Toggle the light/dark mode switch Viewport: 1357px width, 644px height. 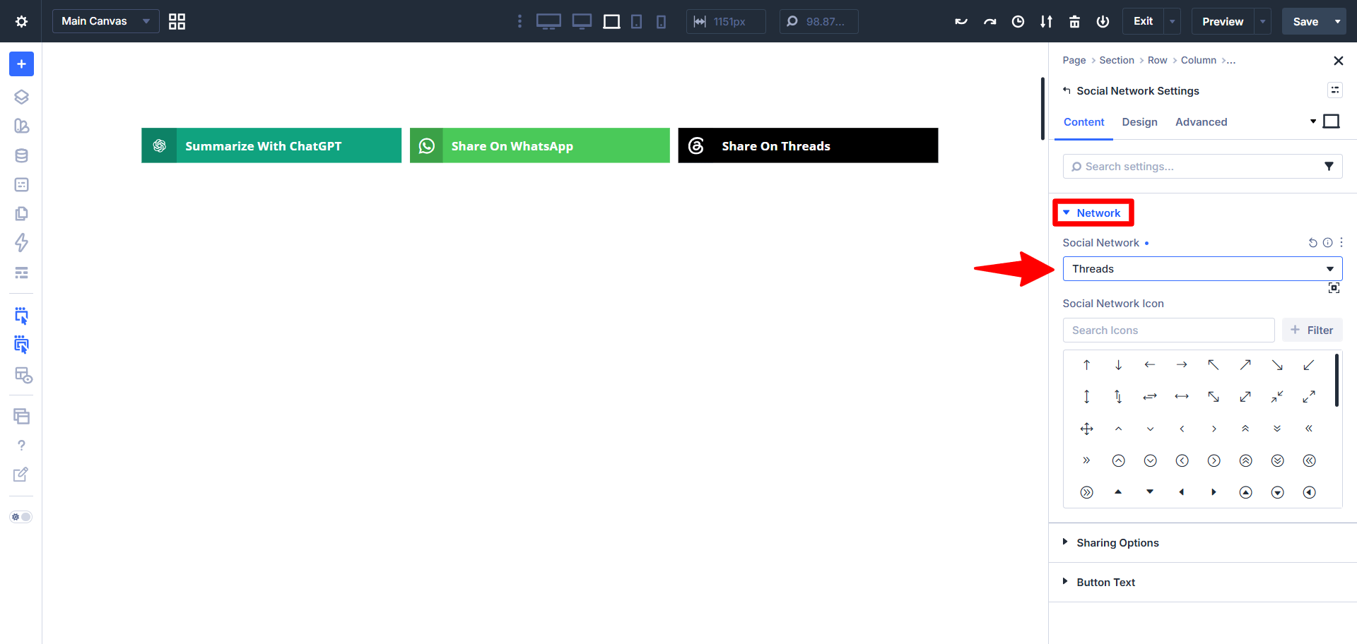coord(21,517)
